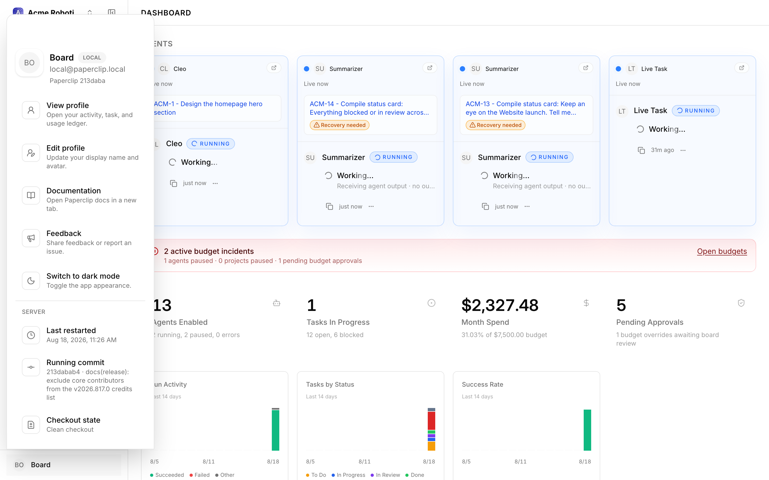
Task: Open Cleo's run in a new view
Action: coord(274,68)
